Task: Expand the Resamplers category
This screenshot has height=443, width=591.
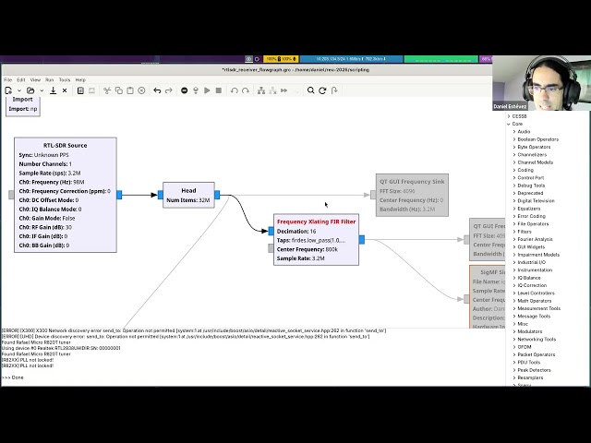Action: (x=514, y=377)
